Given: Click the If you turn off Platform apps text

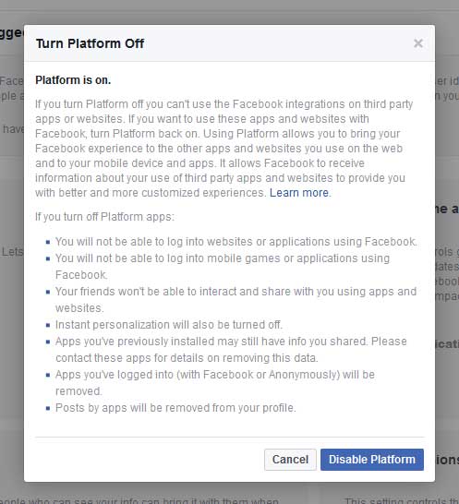Looking at the screenshot, I should tap(104, 217).
